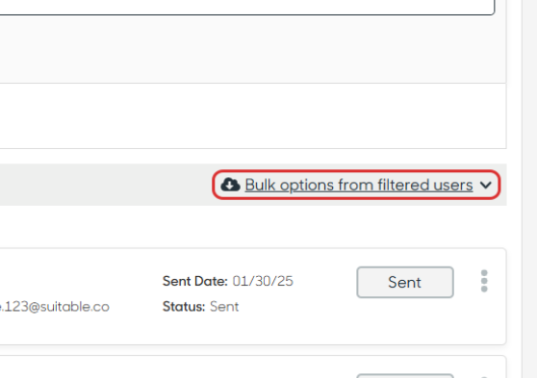Click the blank space above the first user card
Viewport: 537px width, 378px height.
tap(253, 227)
